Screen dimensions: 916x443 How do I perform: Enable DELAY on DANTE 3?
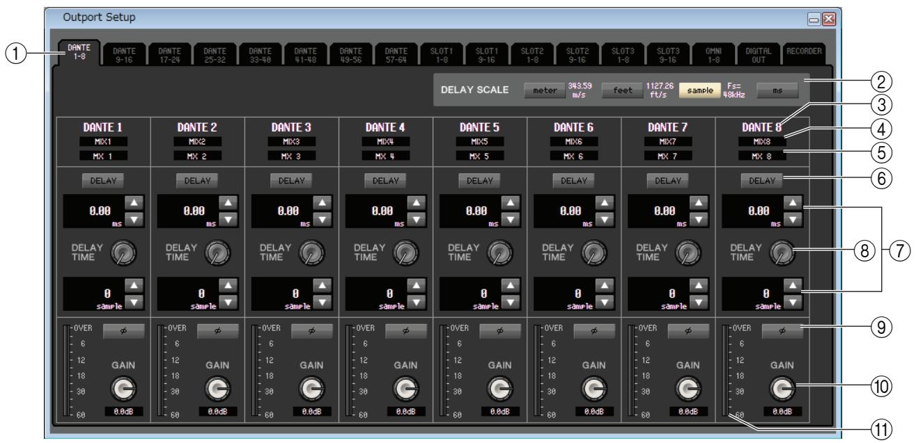coord(291,180)
